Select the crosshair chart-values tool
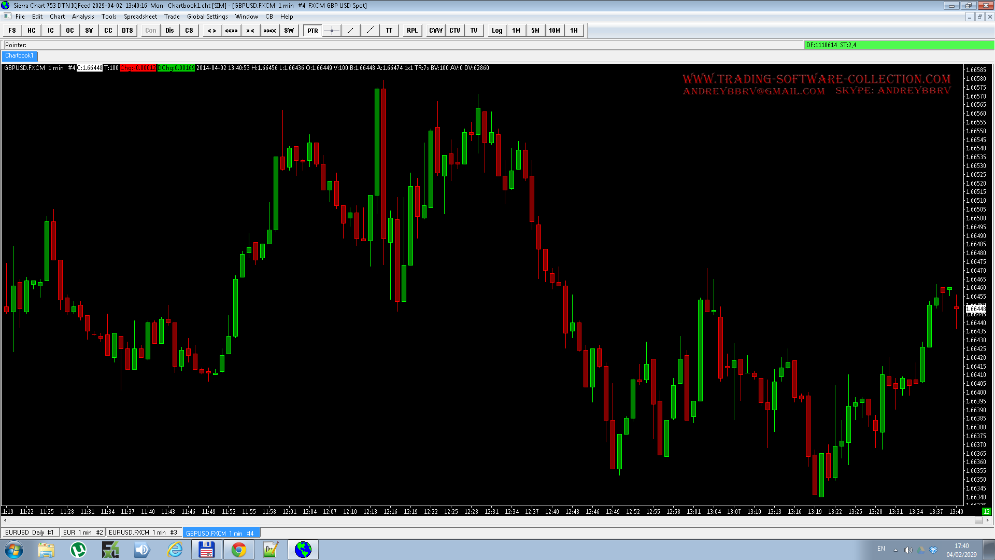The height and width of the screenshot is (560, 995). pos(332,31)
